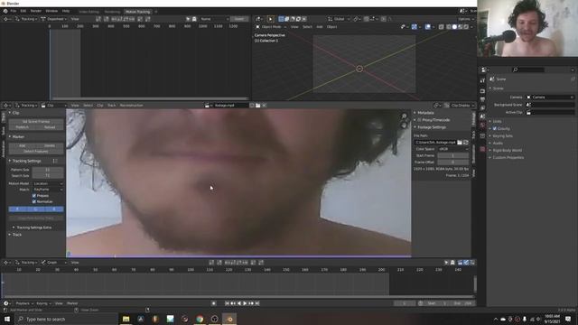Toggle the Gravity checkbox in Scene properties
This screenshot has height=325, width=578.
[x=495, y=128]
